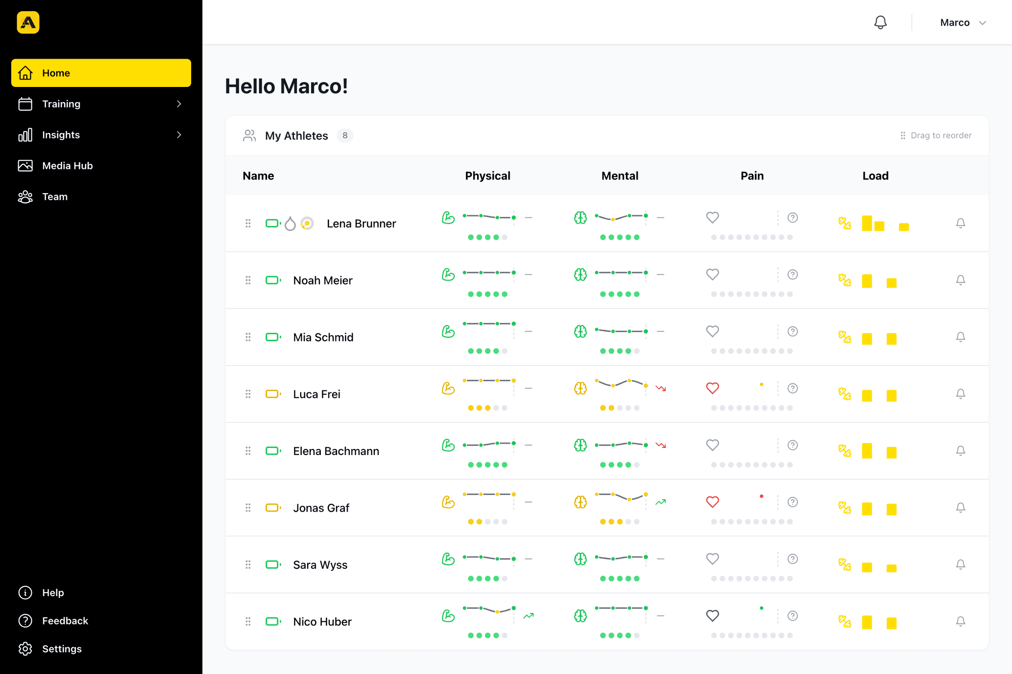1012x674 pixels.
Task: Click the pain help question mark for Elena Bachmann
Action: 793,445
